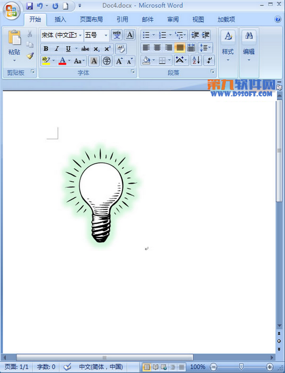Click the Paste clipboard icon
The height and width of the screenshot is (373, 285).
[14, 38]
